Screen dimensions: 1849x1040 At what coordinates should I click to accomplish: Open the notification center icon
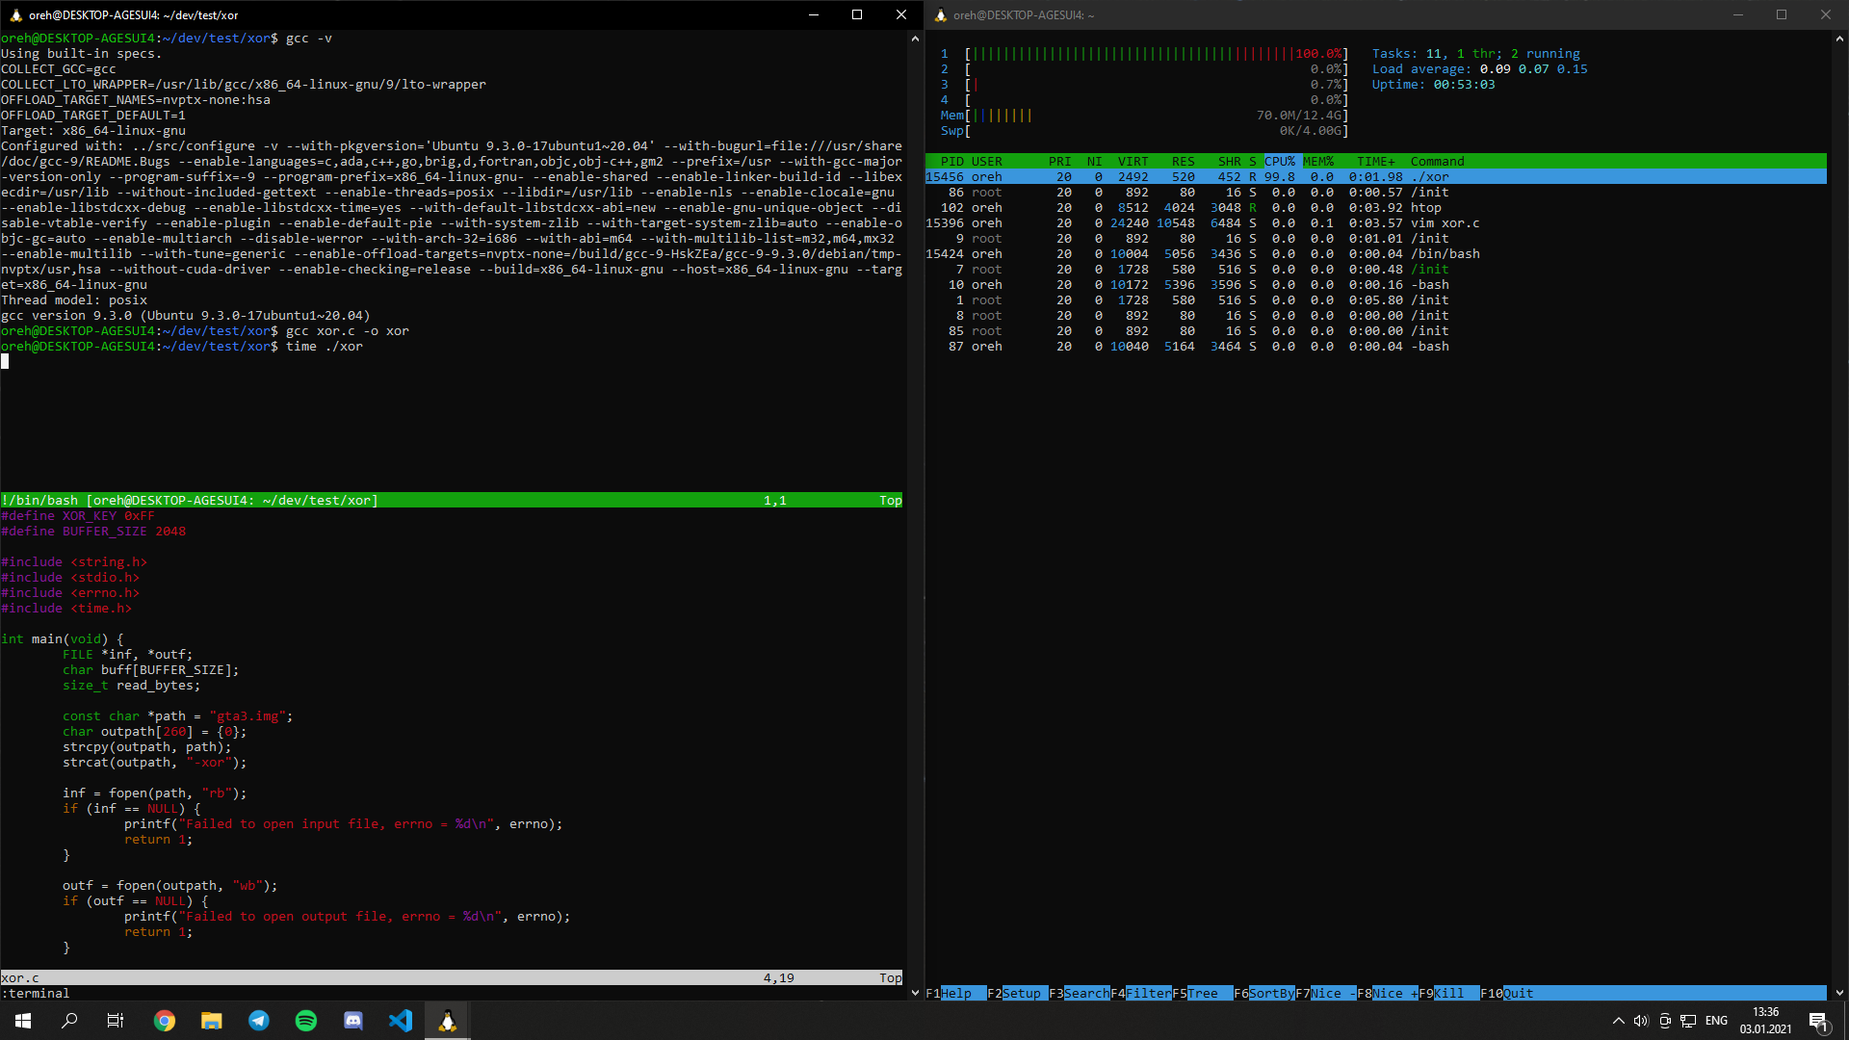click(1818, 1021)
